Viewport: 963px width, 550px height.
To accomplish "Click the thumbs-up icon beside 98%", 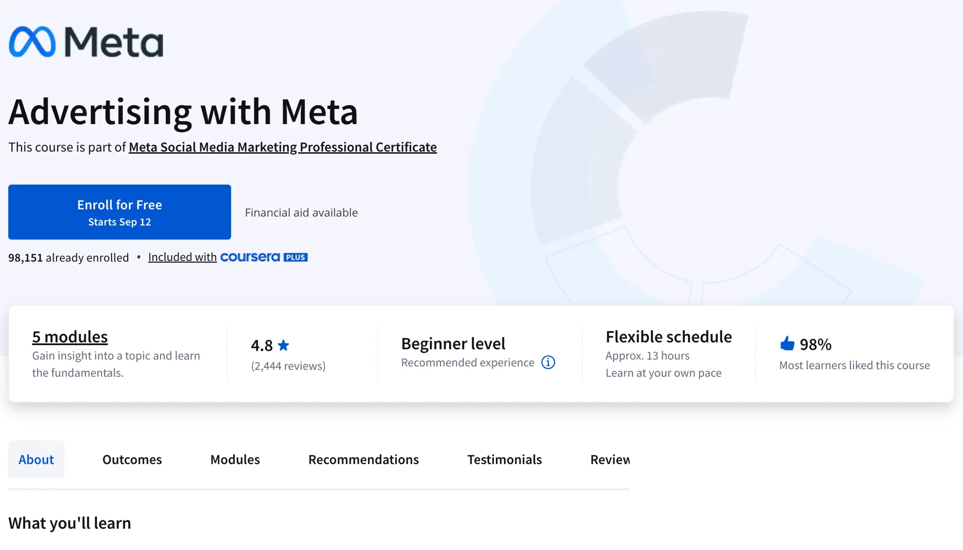I will pyautogui.click(x=787, y=344).
